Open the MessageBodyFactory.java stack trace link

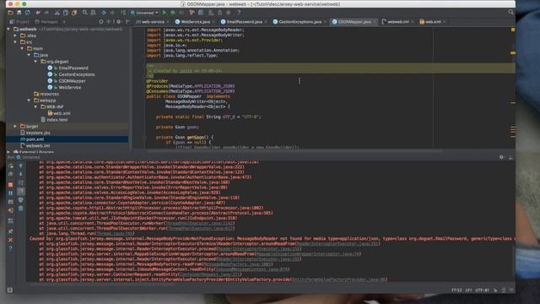pyautogui.click(x=238, y=264)
